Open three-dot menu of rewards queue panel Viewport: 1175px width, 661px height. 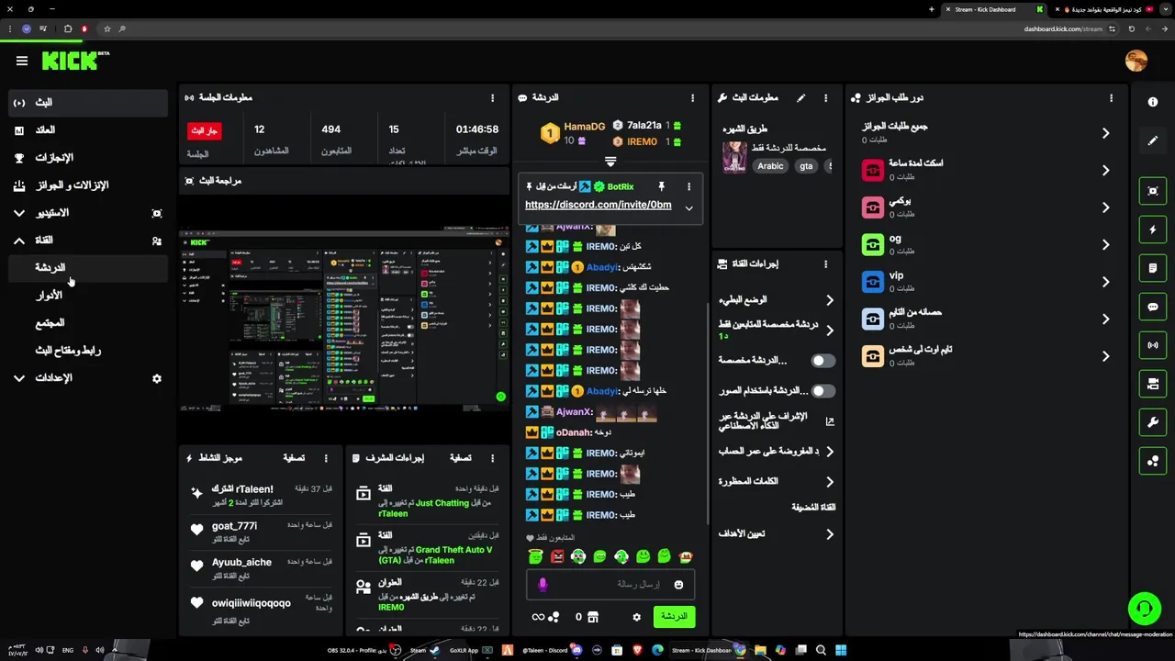click(x=1111, y=97)
